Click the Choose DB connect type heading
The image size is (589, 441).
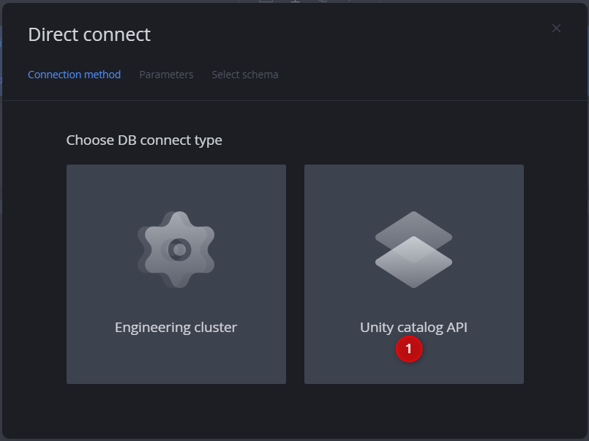144,140
